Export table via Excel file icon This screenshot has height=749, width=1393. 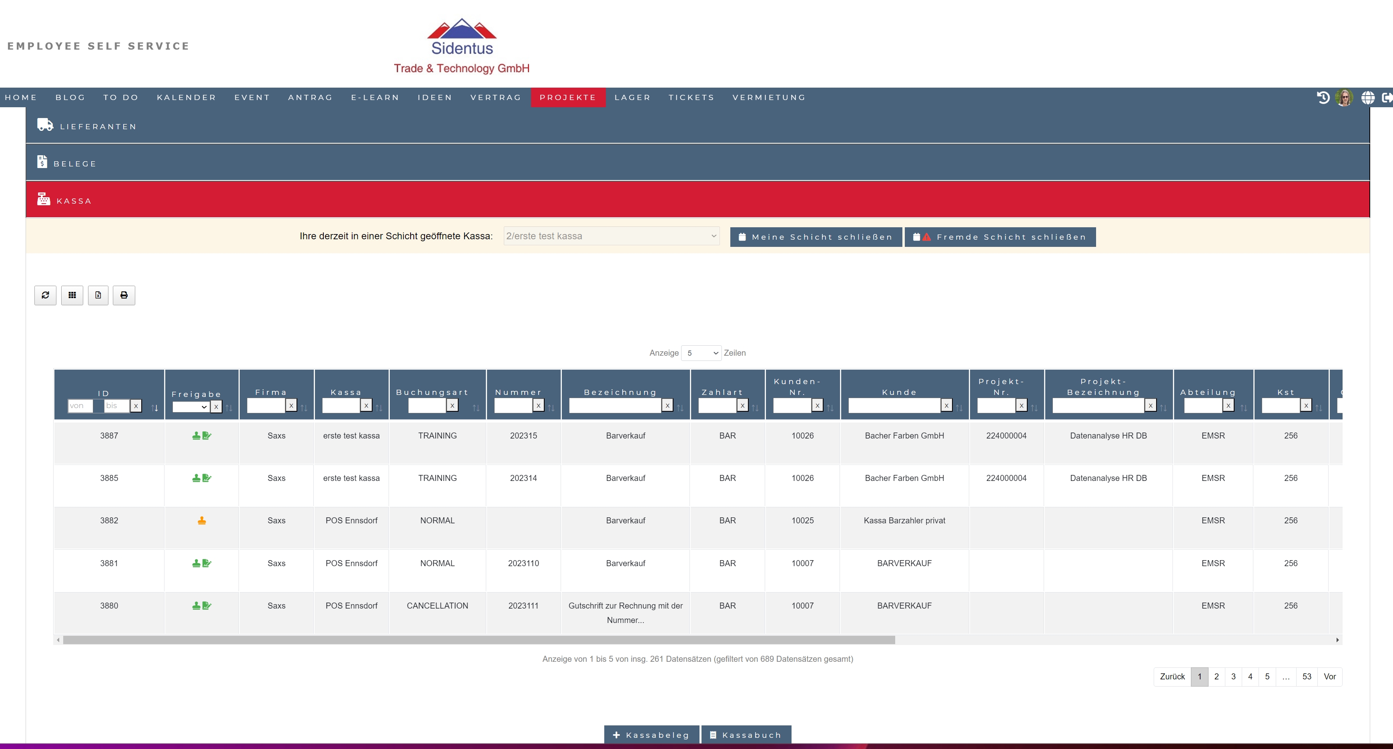click(x=98, y=295)
